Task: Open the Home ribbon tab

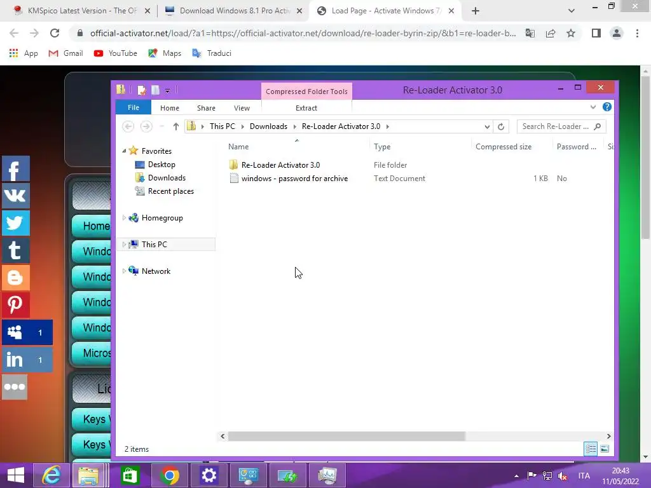Action: 170,108
